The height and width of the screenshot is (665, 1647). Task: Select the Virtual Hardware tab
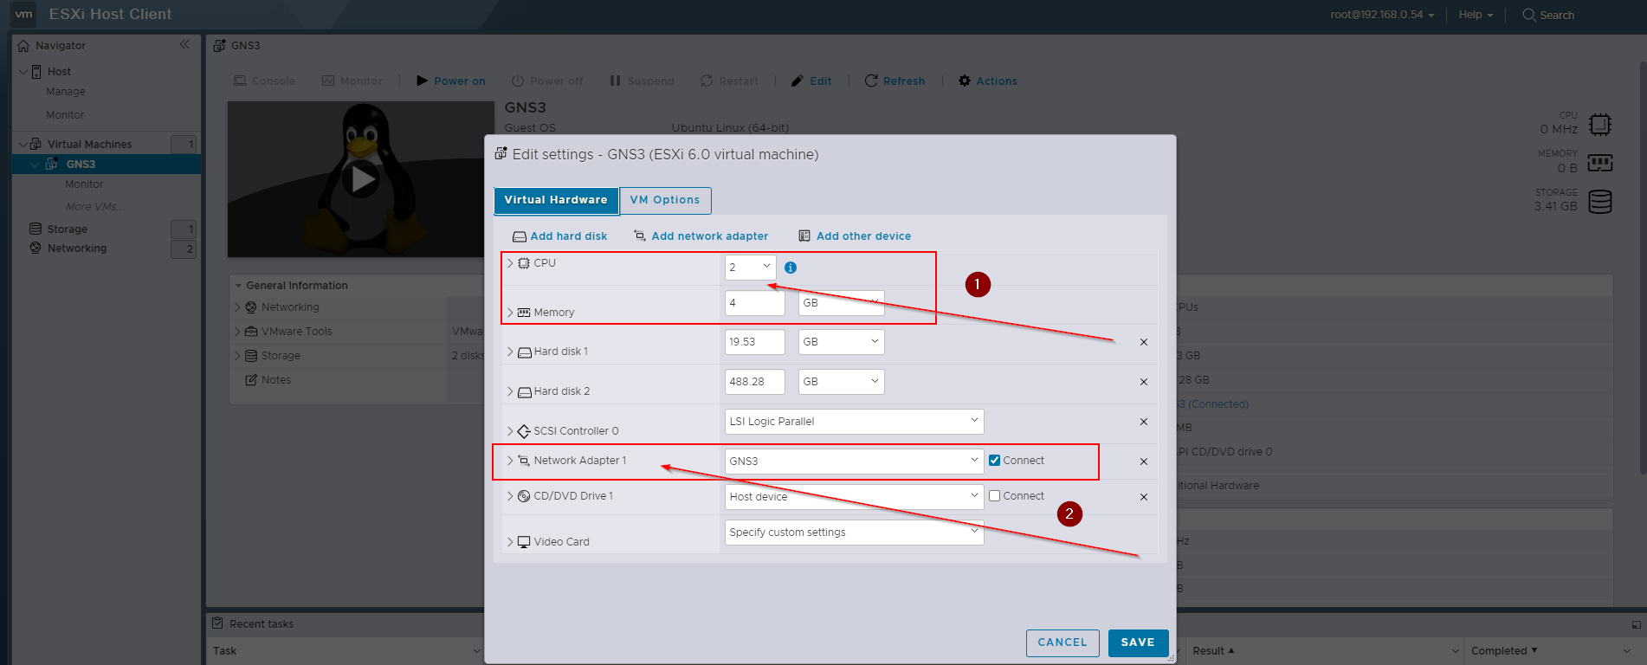click(556, 200)
